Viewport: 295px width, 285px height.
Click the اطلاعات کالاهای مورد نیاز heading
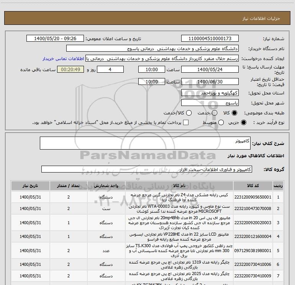[x=256, y=156]
